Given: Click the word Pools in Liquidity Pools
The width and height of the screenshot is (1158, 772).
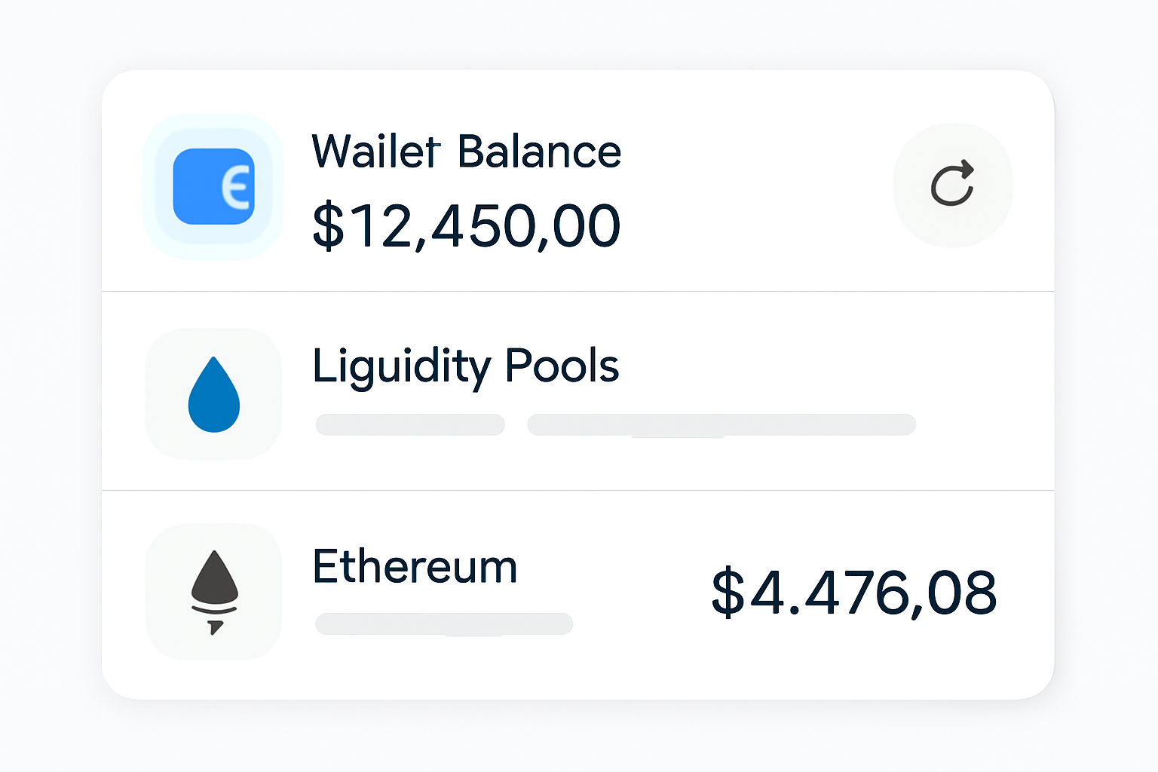Looking at the screenshot, I should click(x=562, y=366).
